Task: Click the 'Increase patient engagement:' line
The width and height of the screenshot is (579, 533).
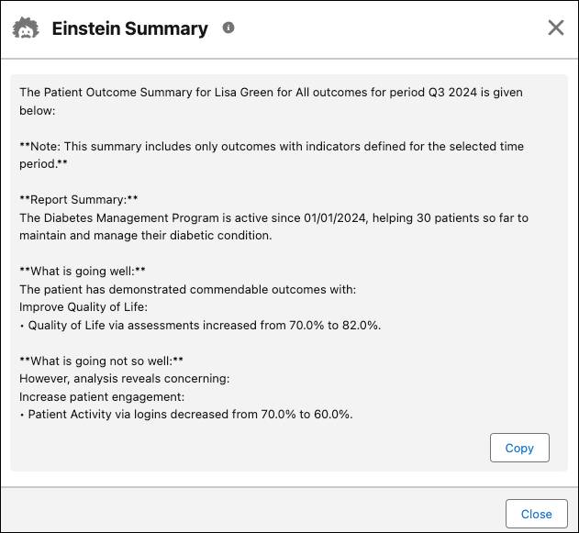Action: 102,396
